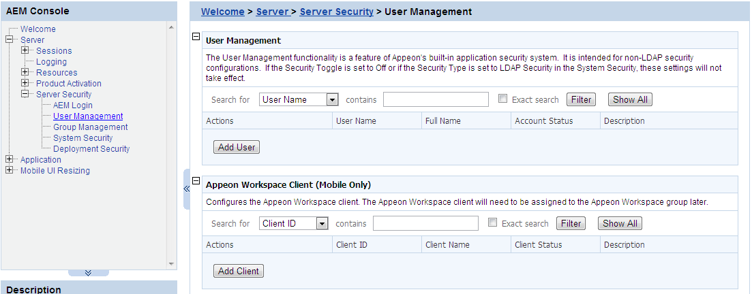Image resolution: width=752 pixels, height=294 pixels.
Task: Click the Client ID column header
Action: (x=376, y=245)
